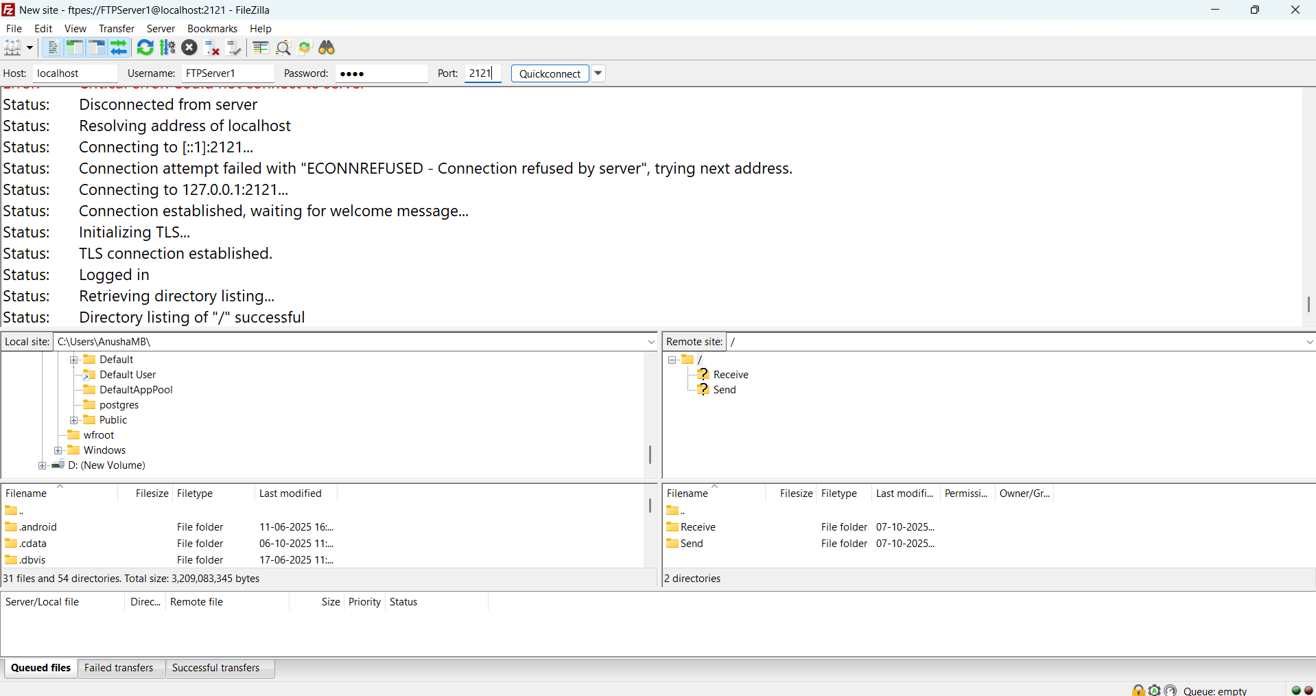Open the binoculars file search icon
Viewport: 1316px width, 696px height.
coord(327,47)
